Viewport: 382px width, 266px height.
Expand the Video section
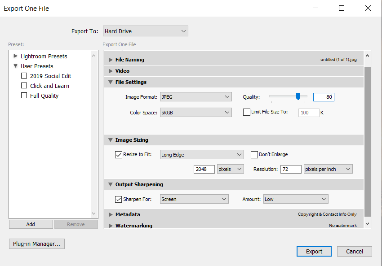click(110, 70)
